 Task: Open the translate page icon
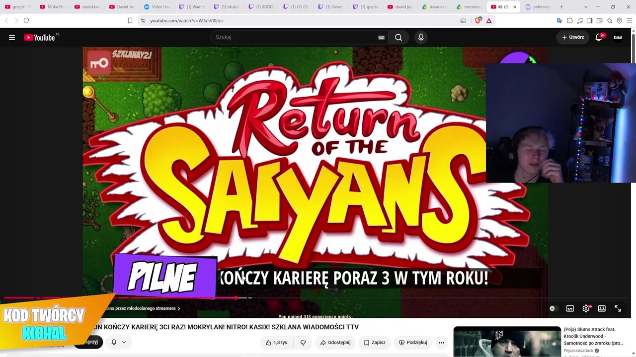(x=559, y=20)
